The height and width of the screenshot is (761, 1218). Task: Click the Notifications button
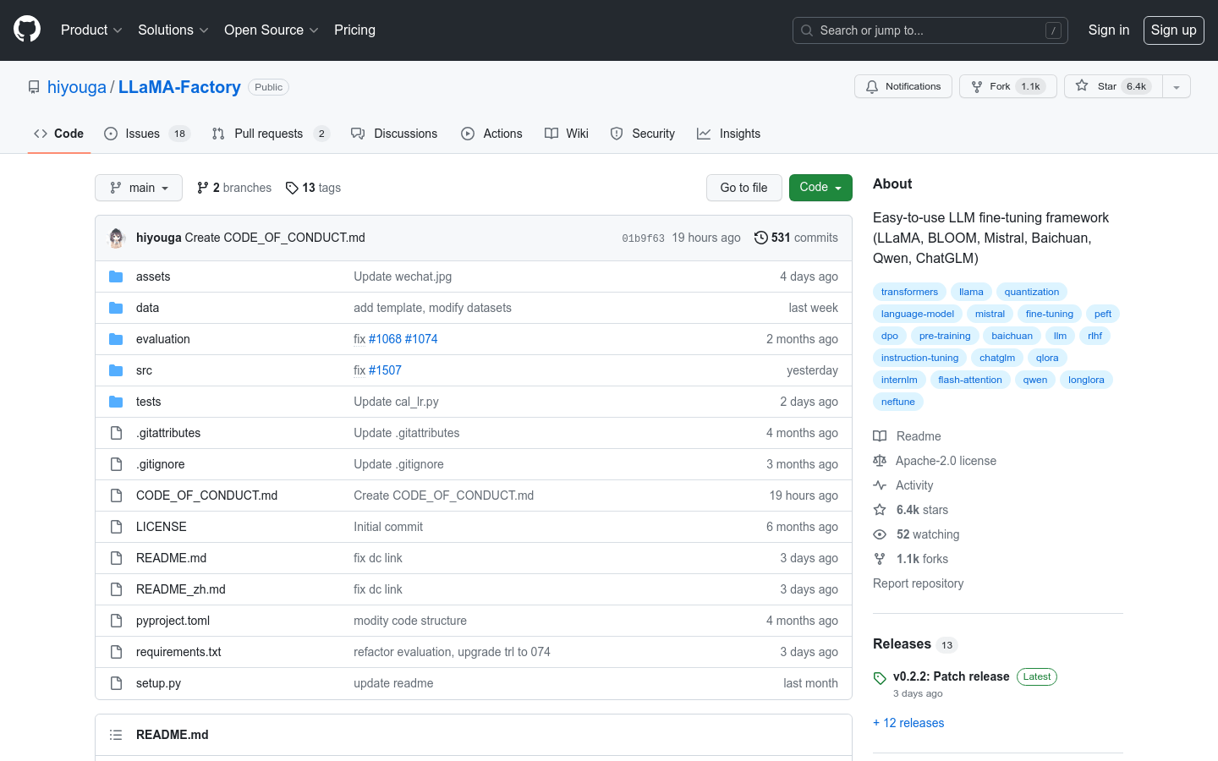(x=903, y=86)
